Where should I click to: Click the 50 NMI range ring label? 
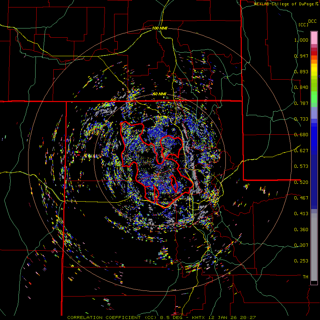point(160,94)
